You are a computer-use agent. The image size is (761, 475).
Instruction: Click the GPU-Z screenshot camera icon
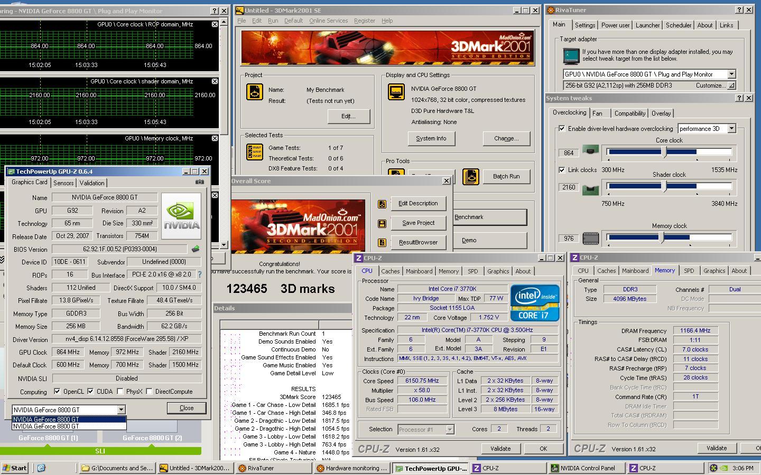click(x=199, y=182)
